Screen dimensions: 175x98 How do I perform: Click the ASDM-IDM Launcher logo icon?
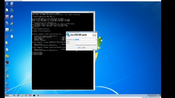[68, 35]
